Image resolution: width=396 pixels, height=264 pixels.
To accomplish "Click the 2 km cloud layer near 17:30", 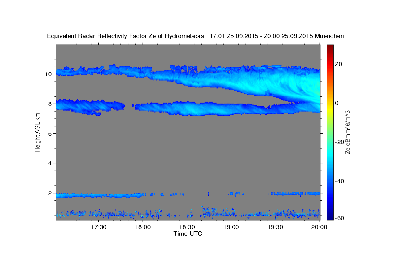I will pyautogui.click(x=99, y=195).
